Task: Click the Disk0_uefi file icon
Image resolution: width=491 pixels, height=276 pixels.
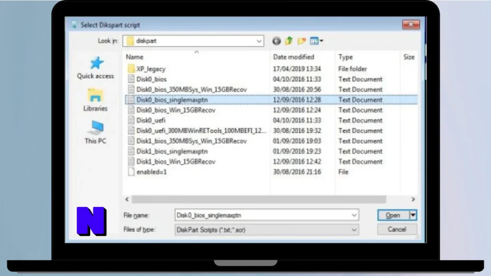Action: 131,120
